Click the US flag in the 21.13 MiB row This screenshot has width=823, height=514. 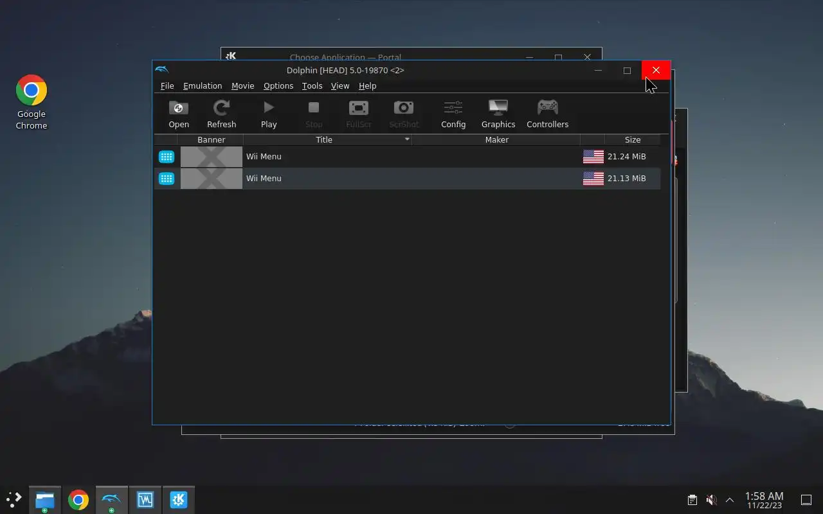pos(593,179)
